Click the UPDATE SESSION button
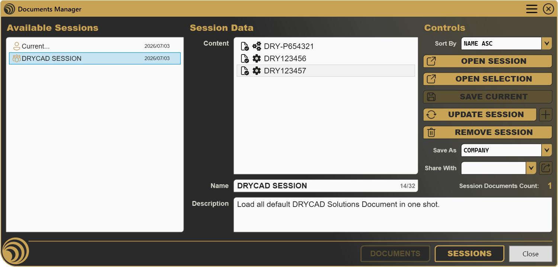The image size is (558, 267). (x=480, y=115)
